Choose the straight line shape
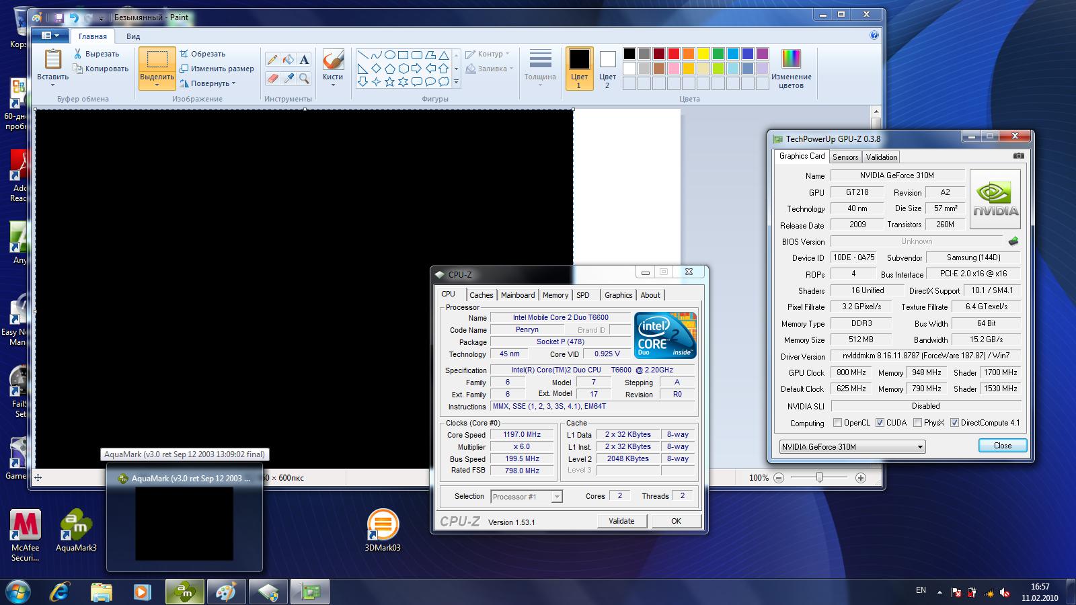The width and height of the screenshot is (1076, 605). [x=362, y=55]
